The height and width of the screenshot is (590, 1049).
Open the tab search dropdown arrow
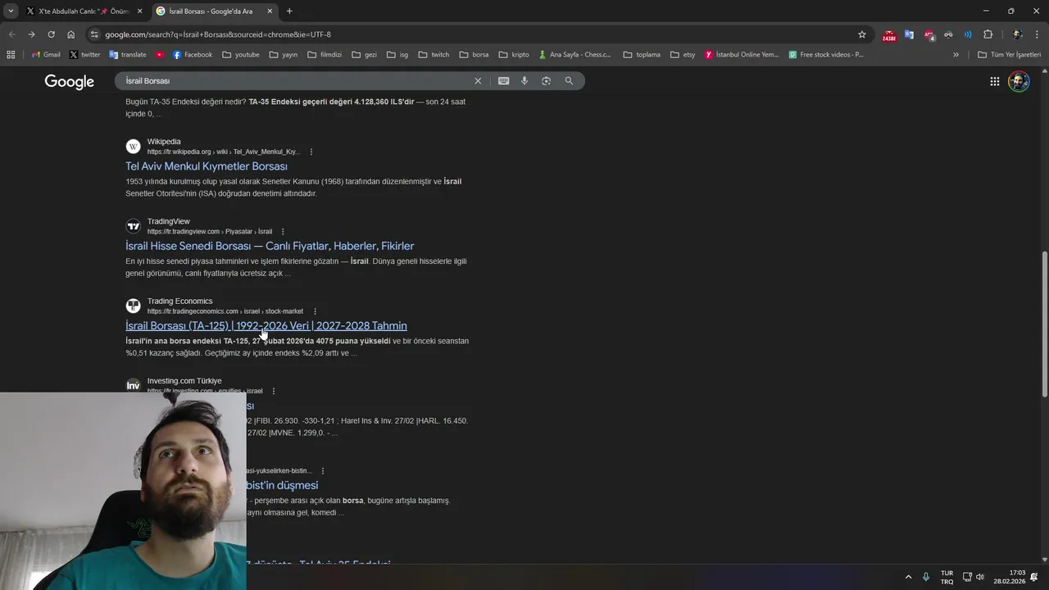coord(11,11)
